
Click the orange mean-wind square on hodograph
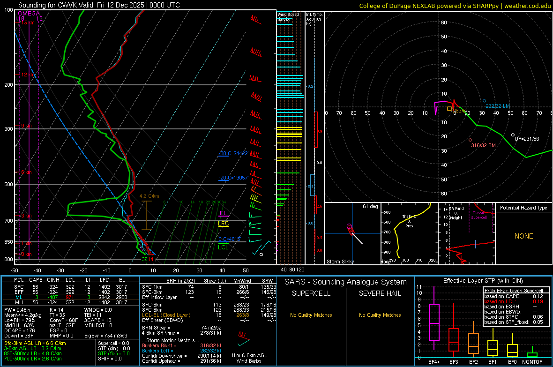click(449, 109)
